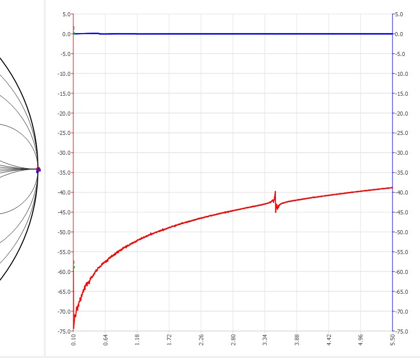
Task: Click -20.0 label on the red axis
Action: coord(64,114)
